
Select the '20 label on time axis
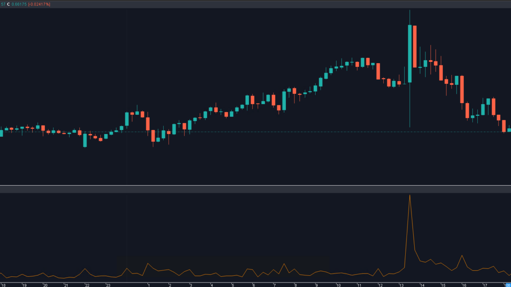(45, 285)
